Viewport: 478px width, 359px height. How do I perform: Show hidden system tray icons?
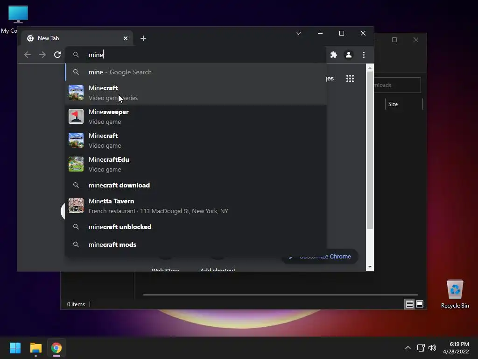pos(408,348)
